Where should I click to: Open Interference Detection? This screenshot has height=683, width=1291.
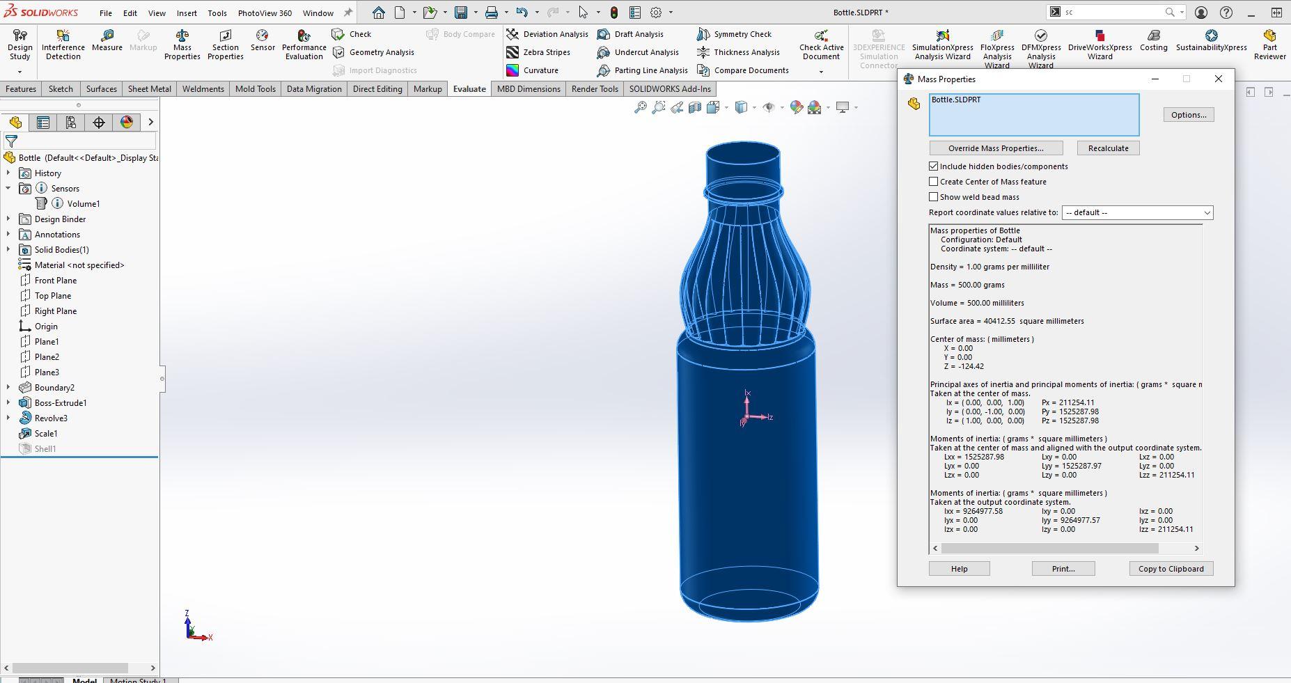click(63, 45)
